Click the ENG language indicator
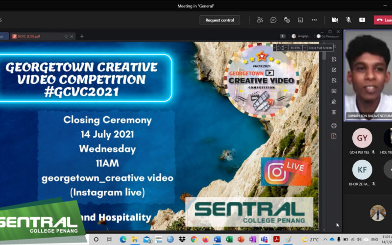Image resolution: width=392 pixels, height=245 pixels. tap(374, 240)
